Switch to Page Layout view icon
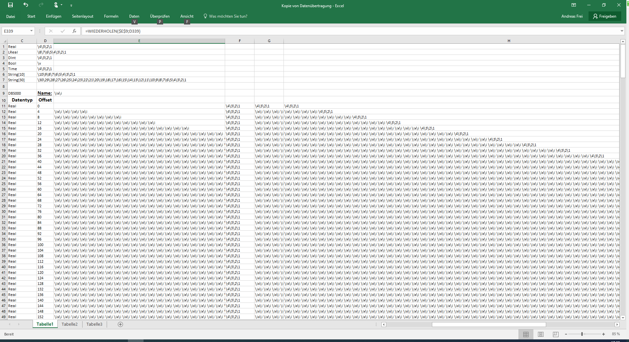 coord(541,334)
